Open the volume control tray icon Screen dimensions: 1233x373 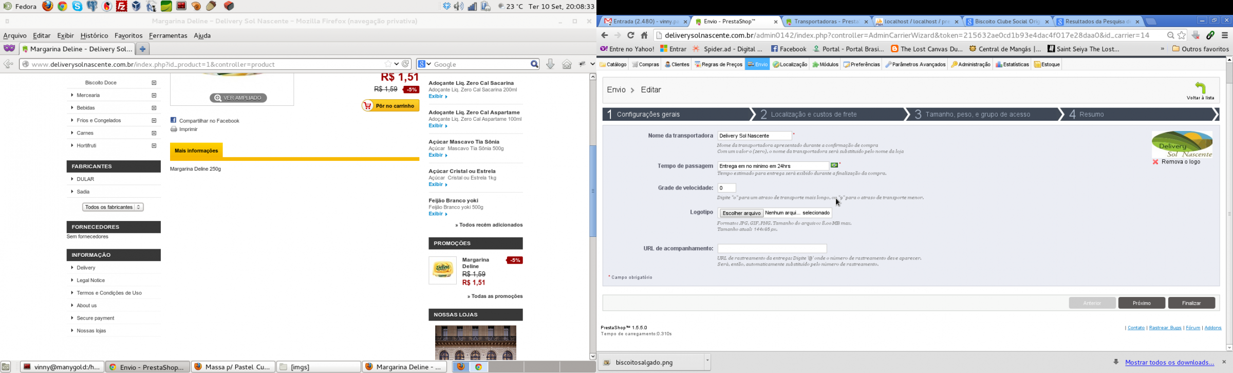[x=459, y=6]
